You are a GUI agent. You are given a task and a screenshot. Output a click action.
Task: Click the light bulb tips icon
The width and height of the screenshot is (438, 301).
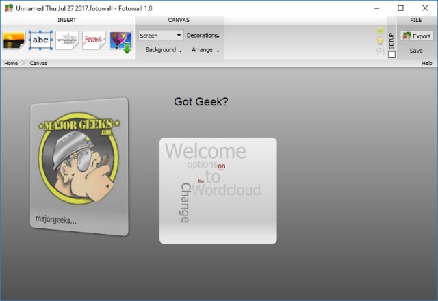[x=381, y=41]
